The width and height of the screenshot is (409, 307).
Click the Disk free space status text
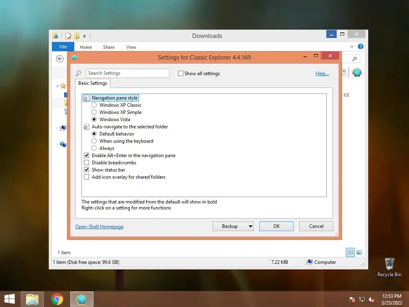point(86,262)
